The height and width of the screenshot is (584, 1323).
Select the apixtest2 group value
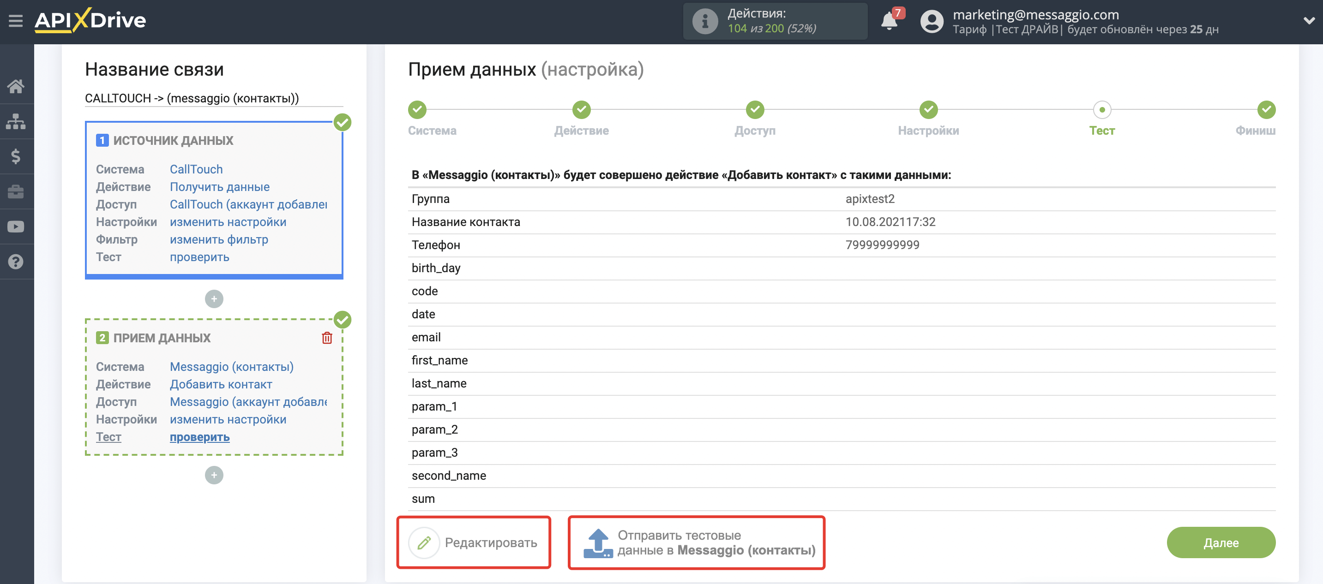coord(870,199)
